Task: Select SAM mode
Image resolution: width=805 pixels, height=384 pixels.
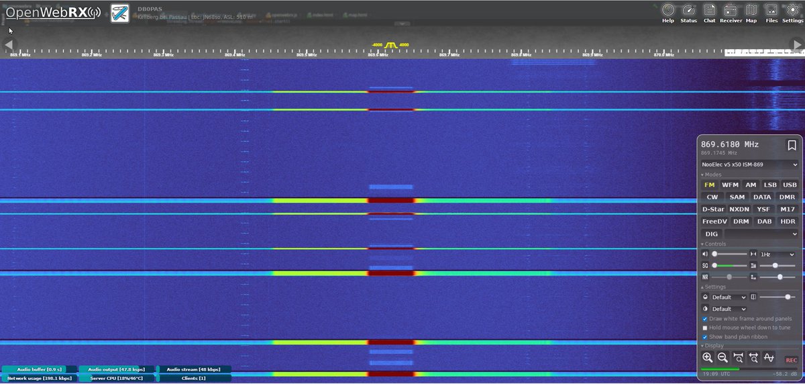Action: pos(737,197)
